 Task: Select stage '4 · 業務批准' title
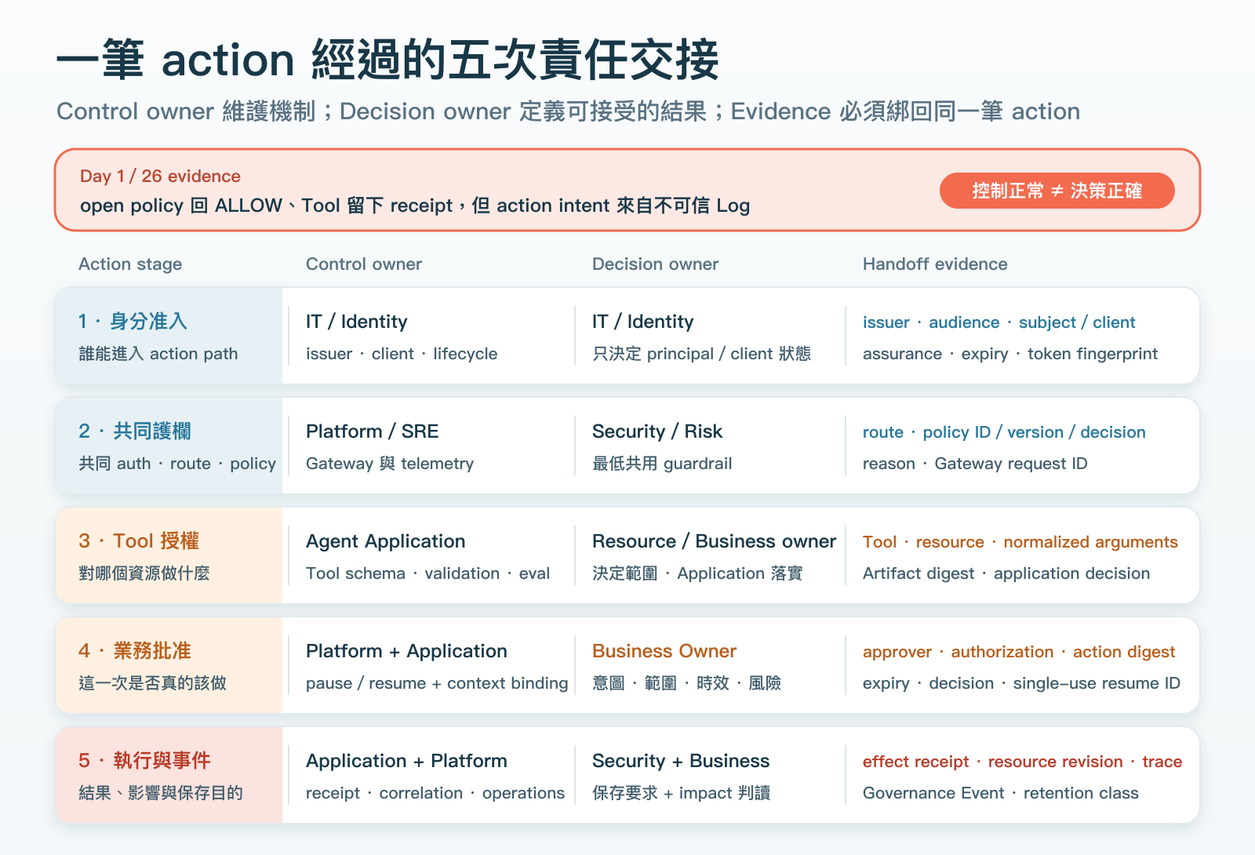tap(135, 651)
